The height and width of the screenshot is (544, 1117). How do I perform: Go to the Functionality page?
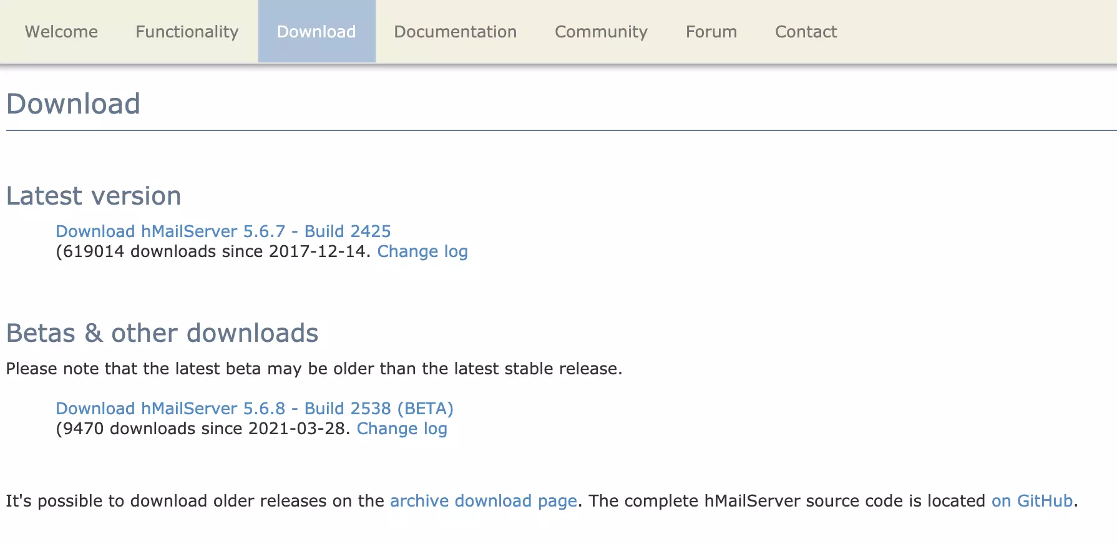point(187,32)
